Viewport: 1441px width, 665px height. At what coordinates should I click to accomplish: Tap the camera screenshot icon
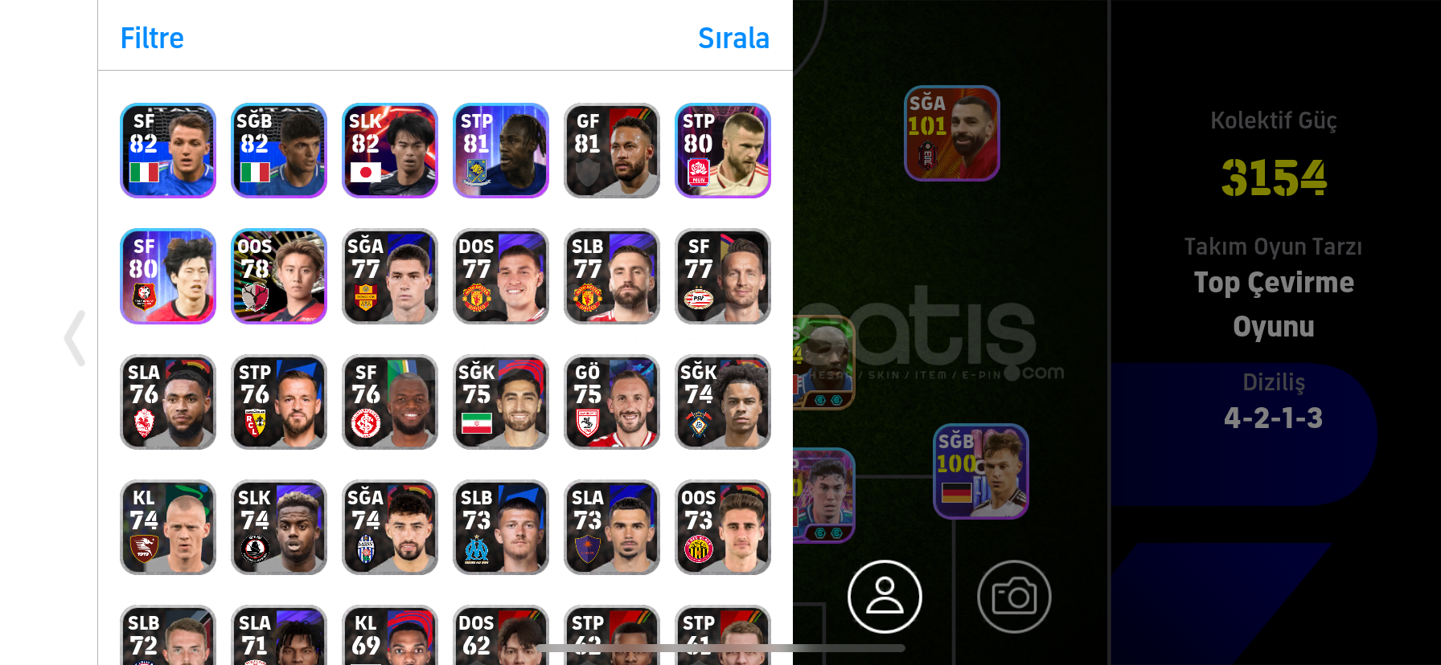click(x=1014, y=597)
